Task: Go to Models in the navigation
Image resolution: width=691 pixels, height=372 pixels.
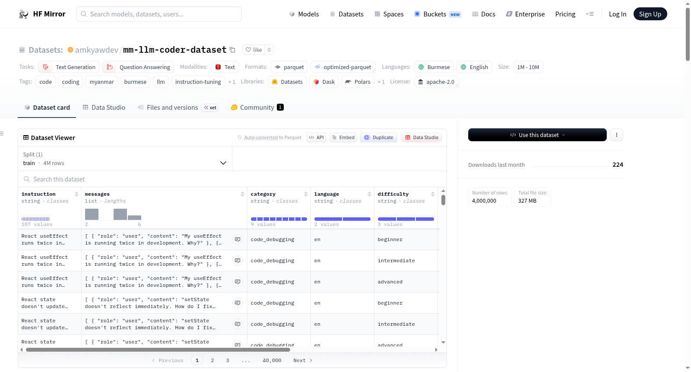Action: [x=304, y=14]
